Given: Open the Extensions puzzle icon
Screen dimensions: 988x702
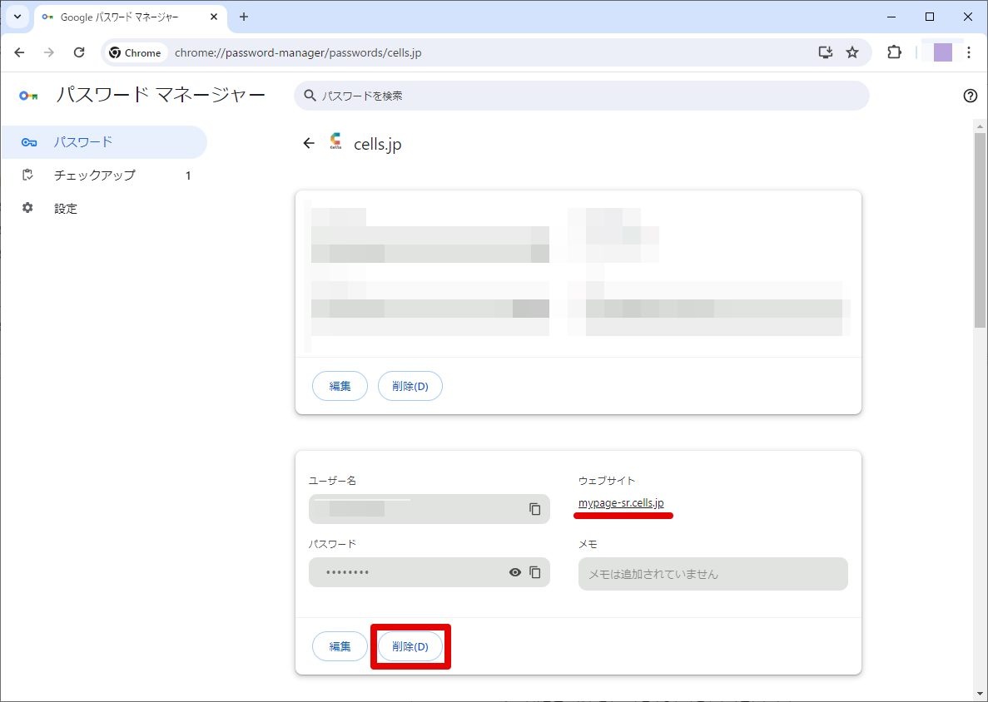Looking at the screenshot, I should pyautogui.click(x=893, y=52).
